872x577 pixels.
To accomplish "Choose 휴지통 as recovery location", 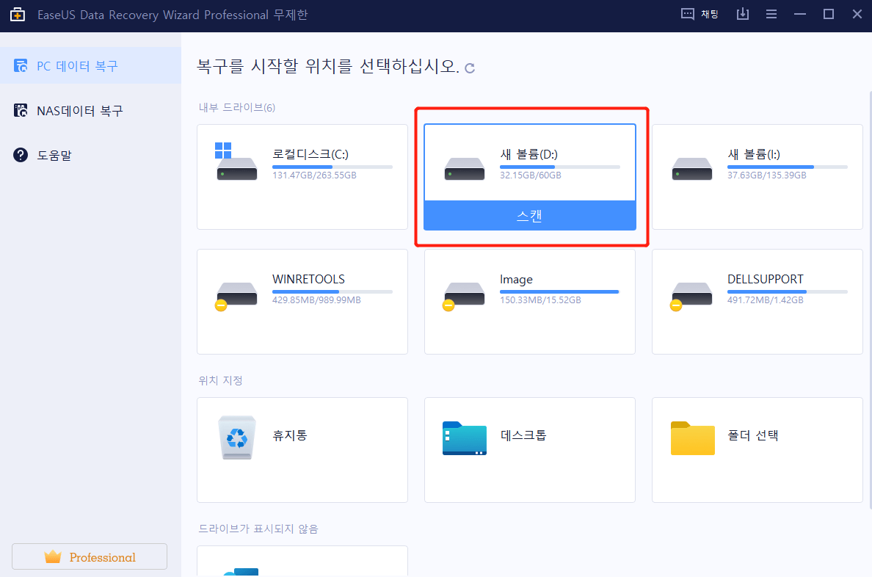I will click(302, 450).
